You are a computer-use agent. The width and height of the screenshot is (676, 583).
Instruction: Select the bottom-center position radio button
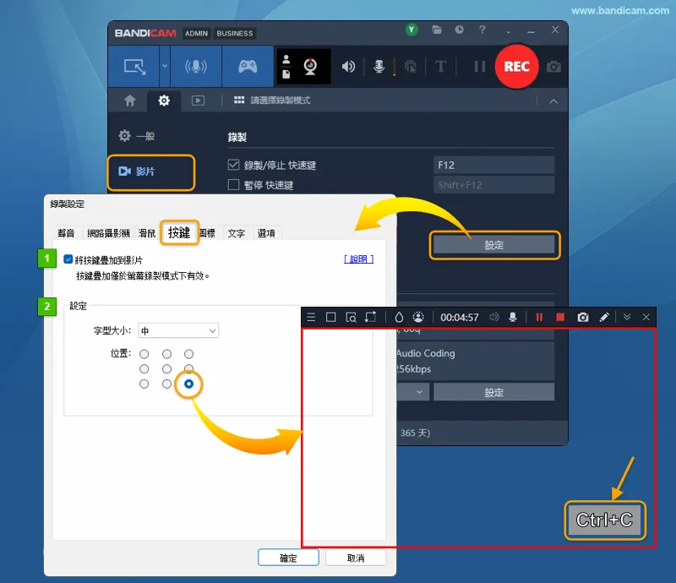(166, 384)
